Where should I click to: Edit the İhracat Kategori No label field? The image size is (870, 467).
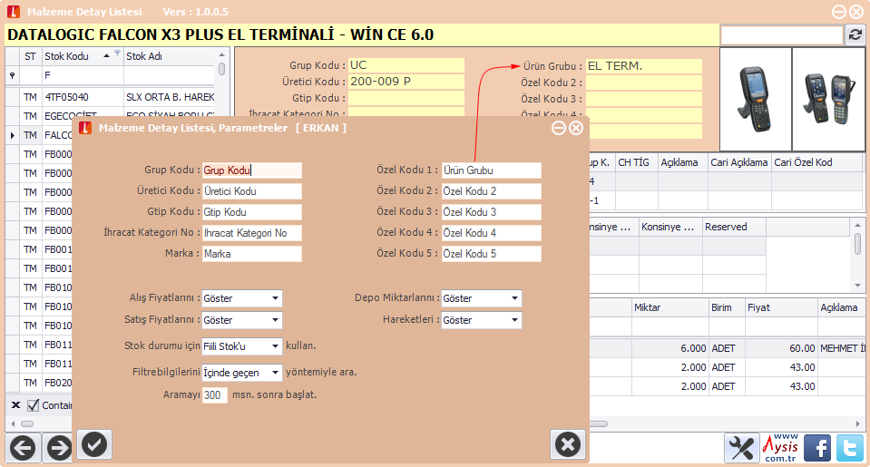point(252,233)
